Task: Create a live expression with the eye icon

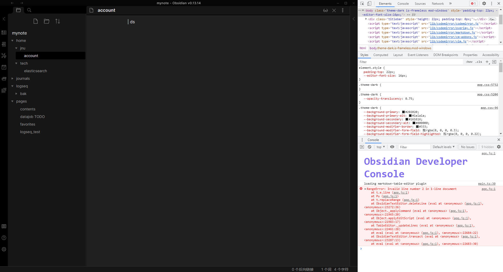Action: (392, 147)
